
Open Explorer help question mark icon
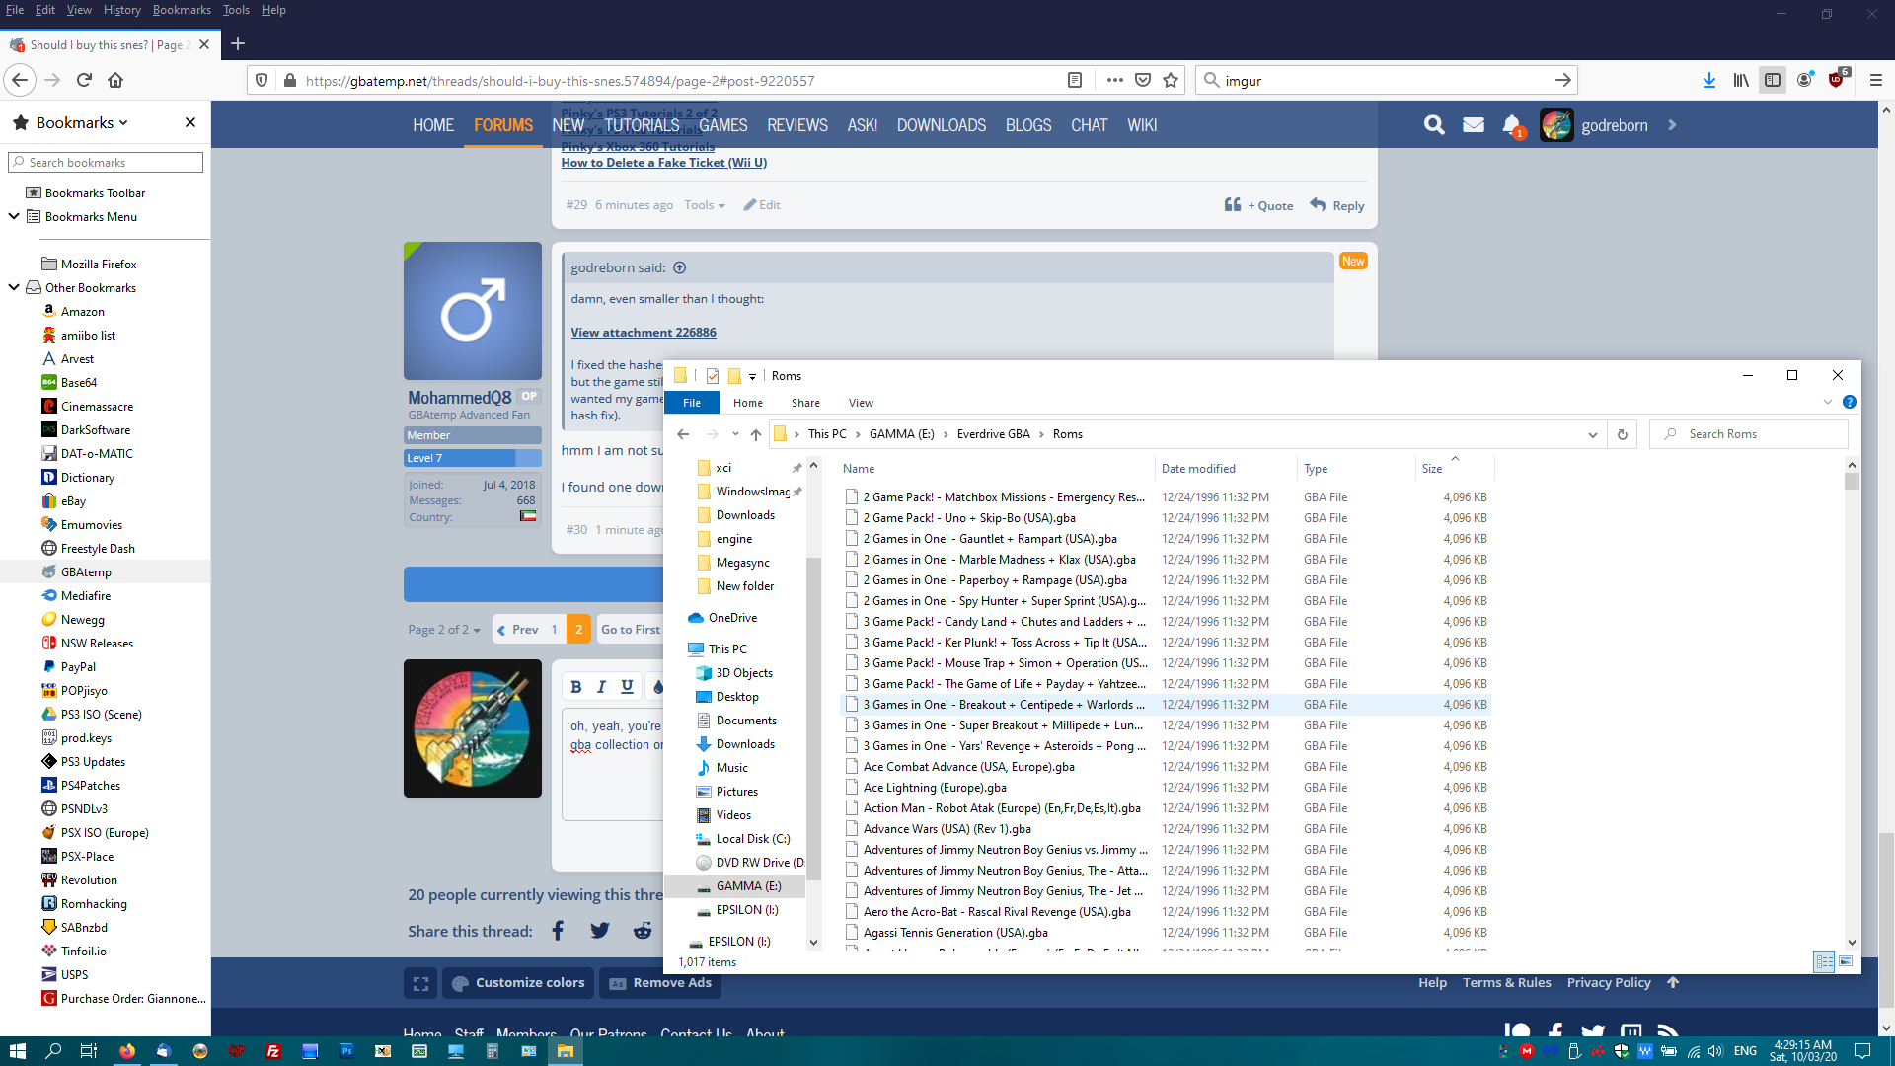pyautogui.click(x=1850, y=402)
